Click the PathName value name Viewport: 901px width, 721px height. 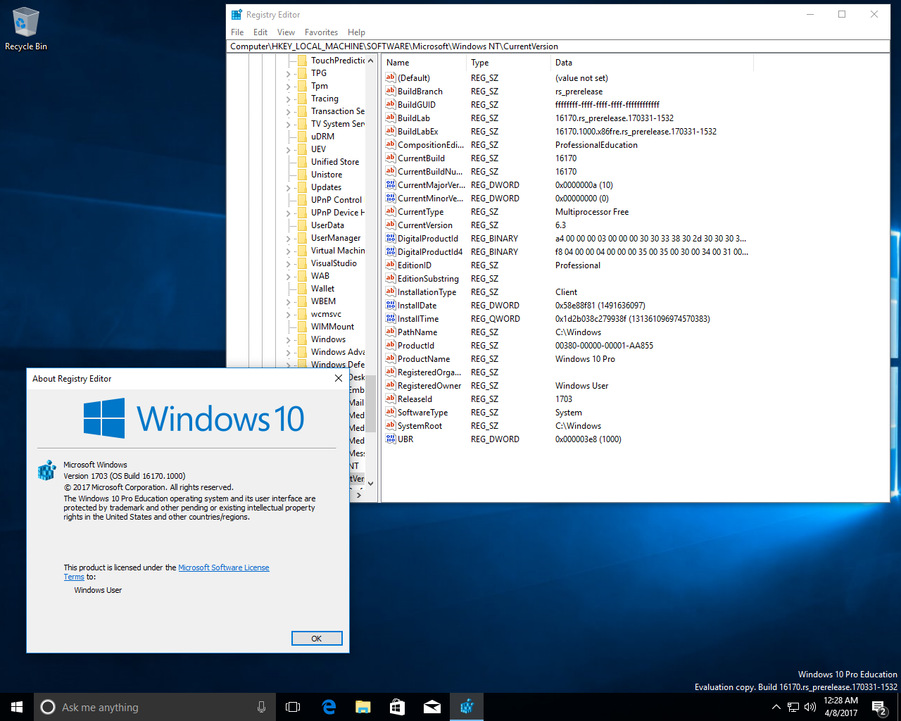[x=417, y=332]
